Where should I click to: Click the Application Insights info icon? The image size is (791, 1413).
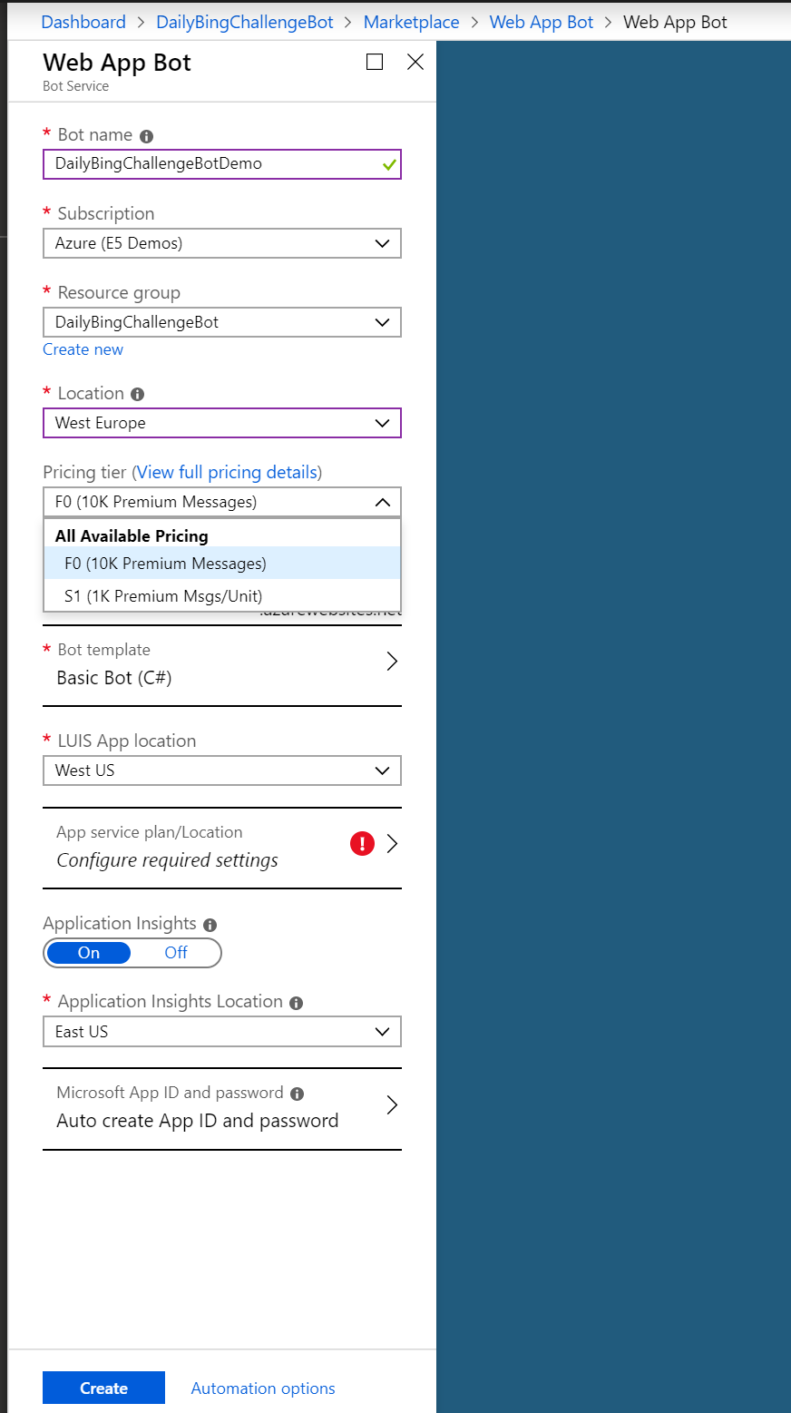tap(210, 925)
